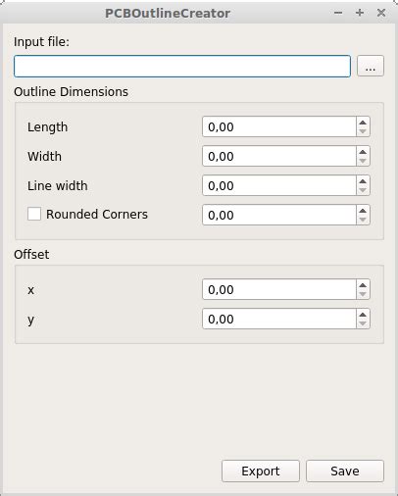This screenshot has width=398, height=496.
Task: Decrease the x offset value
Action: pyautogui.click(x=363, y=294)
